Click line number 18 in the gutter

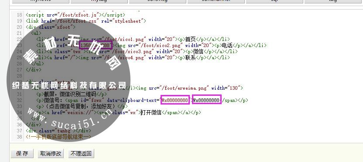20,15
